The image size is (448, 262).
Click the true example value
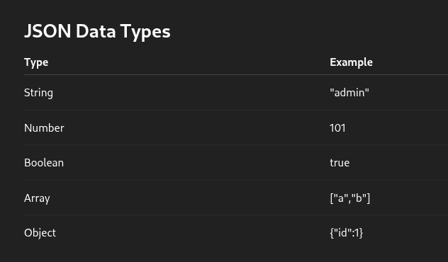click(340, 163)
